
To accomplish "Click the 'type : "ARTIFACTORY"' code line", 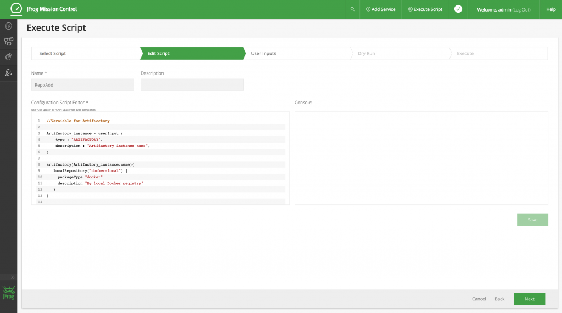I will [x=79, y=140].
